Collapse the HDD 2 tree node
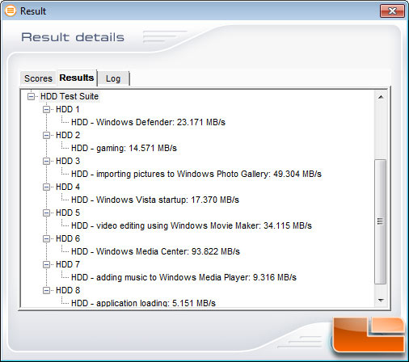The height and width of the screenshot is (362, 409). tap(47, 135)
